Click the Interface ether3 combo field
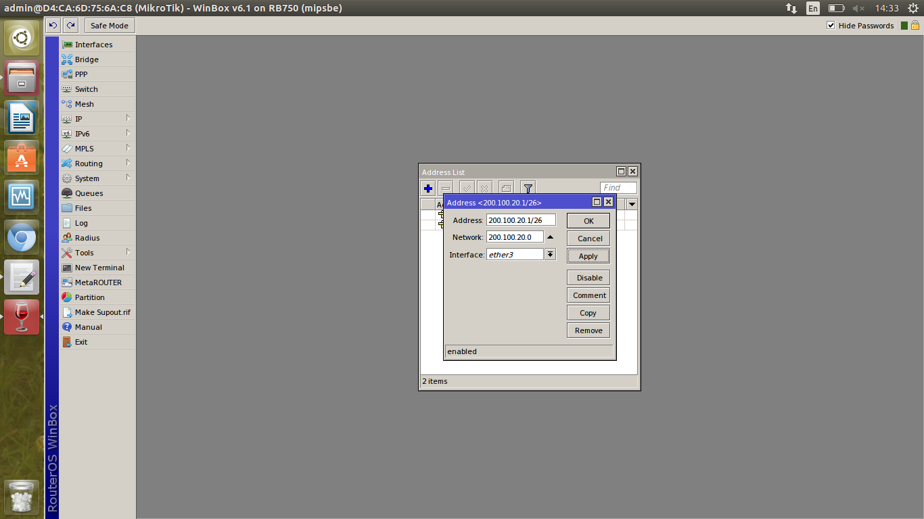The width and height of the screenshot is (924, 519). pos(515,255)
